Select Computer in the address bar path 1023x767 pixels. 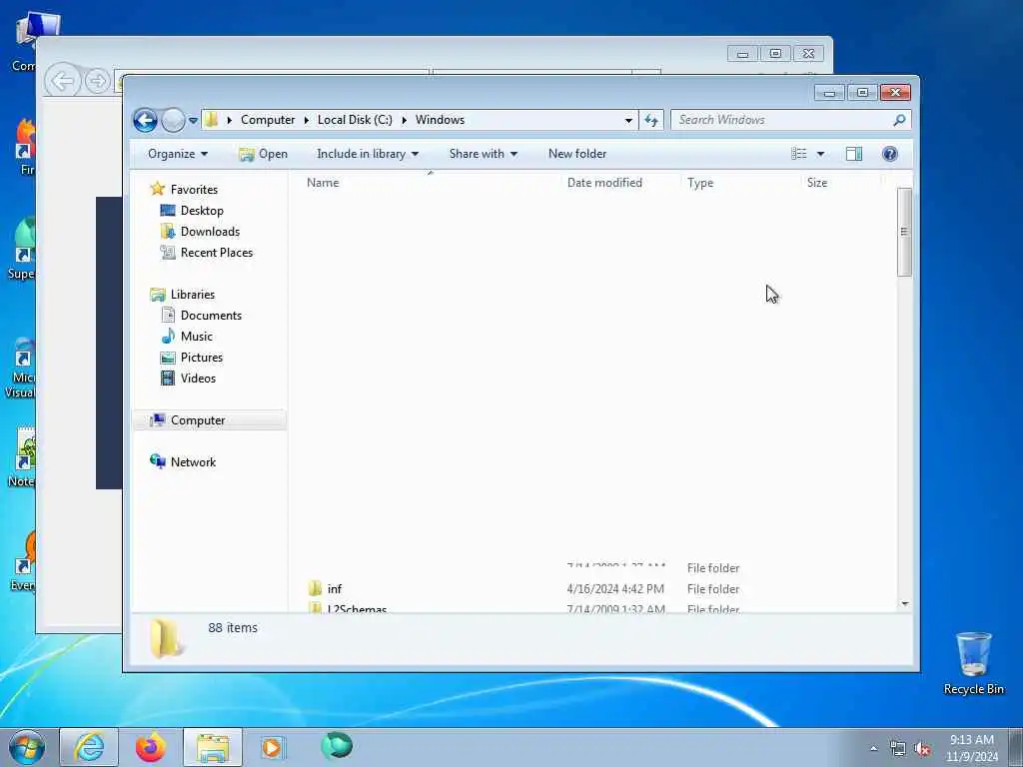point(268,120)
